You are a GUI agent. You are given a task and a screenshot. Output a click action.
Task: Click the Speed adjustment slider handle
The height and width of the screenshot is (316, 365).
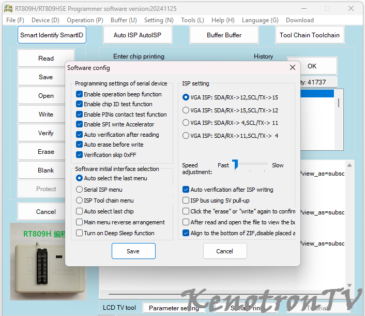tap(235, 165)
